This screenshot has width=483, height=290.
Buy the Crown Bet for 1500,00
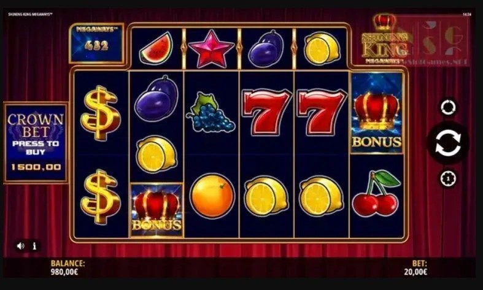36,142
